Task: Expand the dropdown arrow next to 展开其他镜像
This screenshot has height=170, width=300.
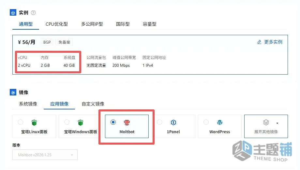Action: pyautogui.click(x=277, y=123)
